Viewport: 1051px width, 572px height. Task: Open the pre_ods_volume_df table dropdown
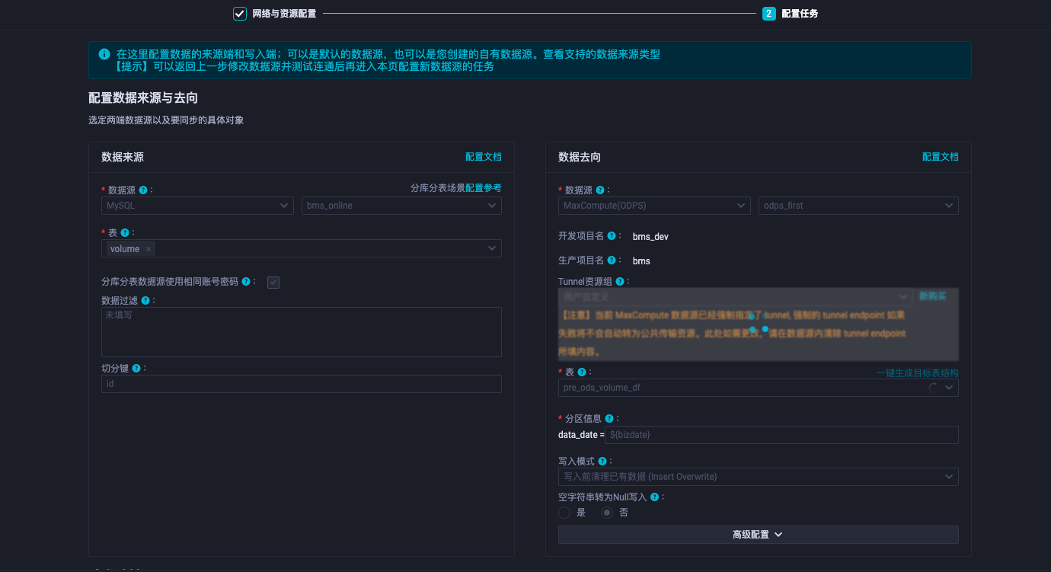click(759, 388)
